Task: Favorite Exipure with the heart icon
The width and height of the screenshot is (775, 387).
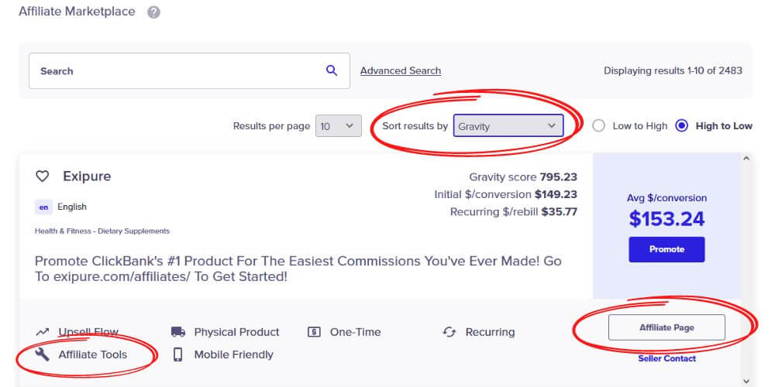Action: tap(43, 176)
